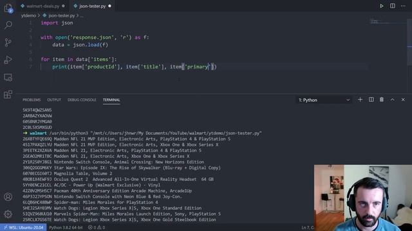
Task: Open errors and warnings count in status bar
Action: [97, 227]
